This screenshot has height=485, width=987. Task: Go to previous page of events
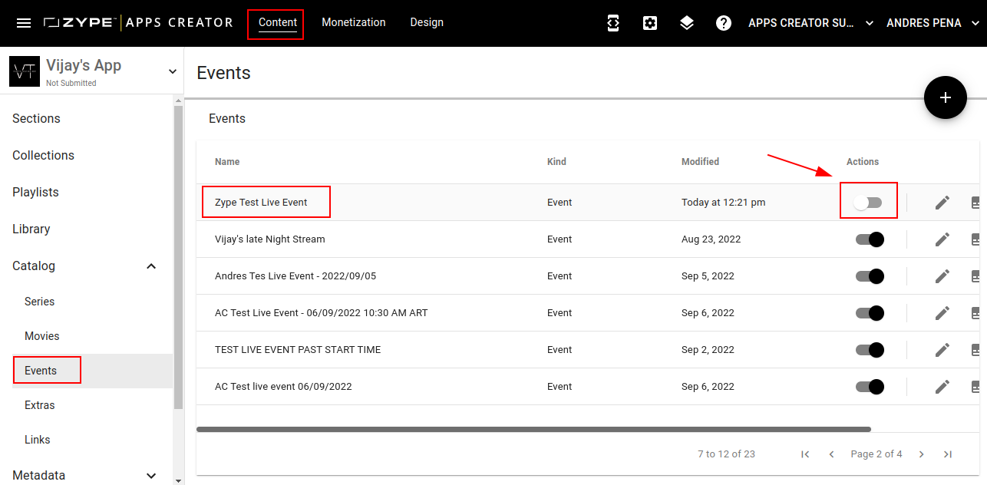click(x=831, y=454)
